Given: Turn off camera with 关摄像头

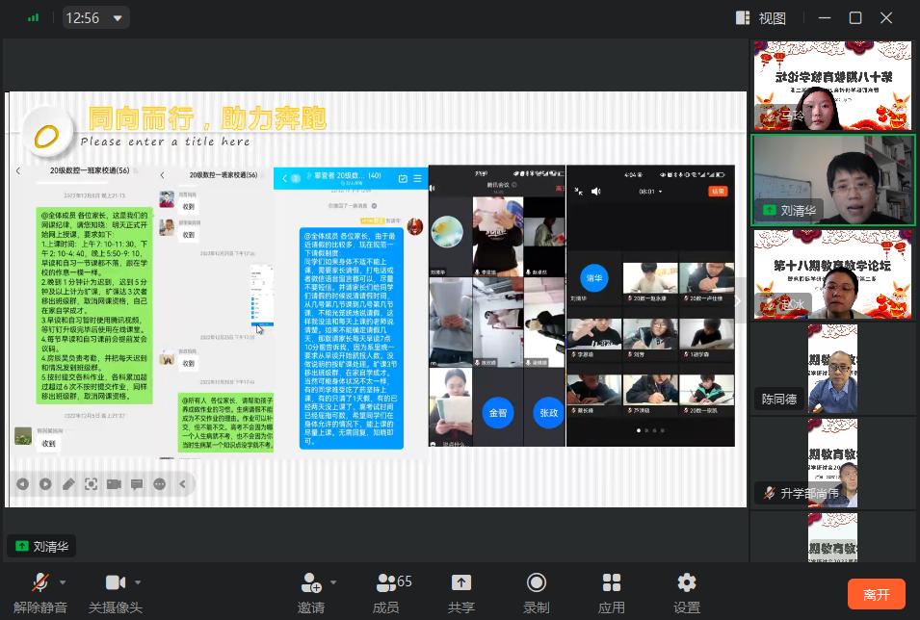Looking at the screenshot, I should [x=115, y=593].
